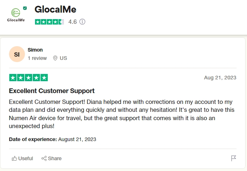
Task: Click the SI avatar circle
Action: coord(17,54)
